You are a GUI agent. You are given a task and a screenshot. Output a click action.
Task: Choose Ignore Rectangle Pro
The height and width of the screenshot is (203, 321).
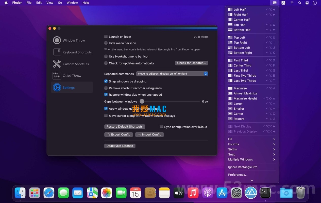click(x=252, y=167)
